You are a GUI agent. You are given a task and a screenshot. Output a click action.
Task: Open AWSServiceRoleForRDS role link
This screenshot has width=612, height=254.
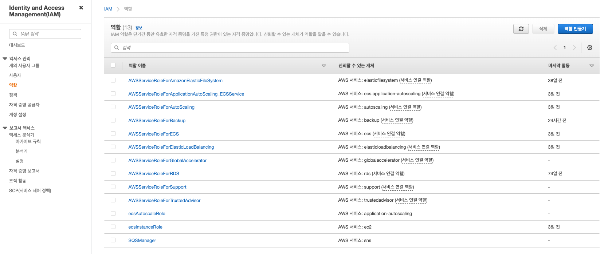[x=154, y=174]
